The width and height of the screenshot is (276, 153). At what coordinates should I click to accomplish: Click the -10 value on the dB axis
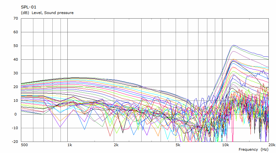click(15, 128)
